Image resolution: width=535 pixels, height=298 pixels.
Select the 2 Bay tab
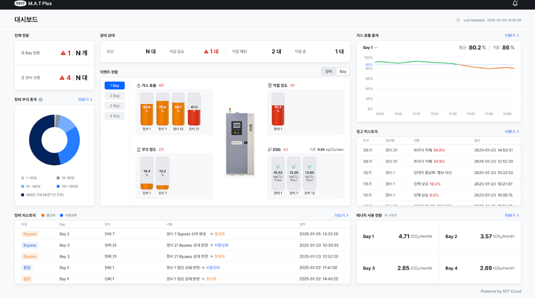[115, 96]
